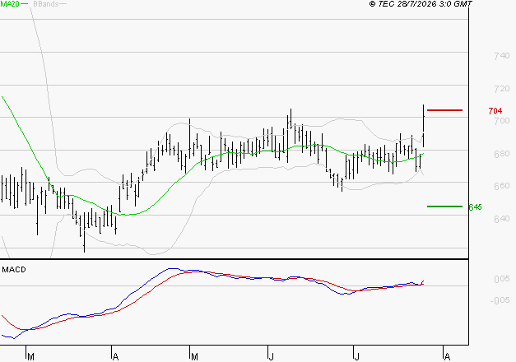
Task: Click the red 704 resistance line
Action: point(444,110)
